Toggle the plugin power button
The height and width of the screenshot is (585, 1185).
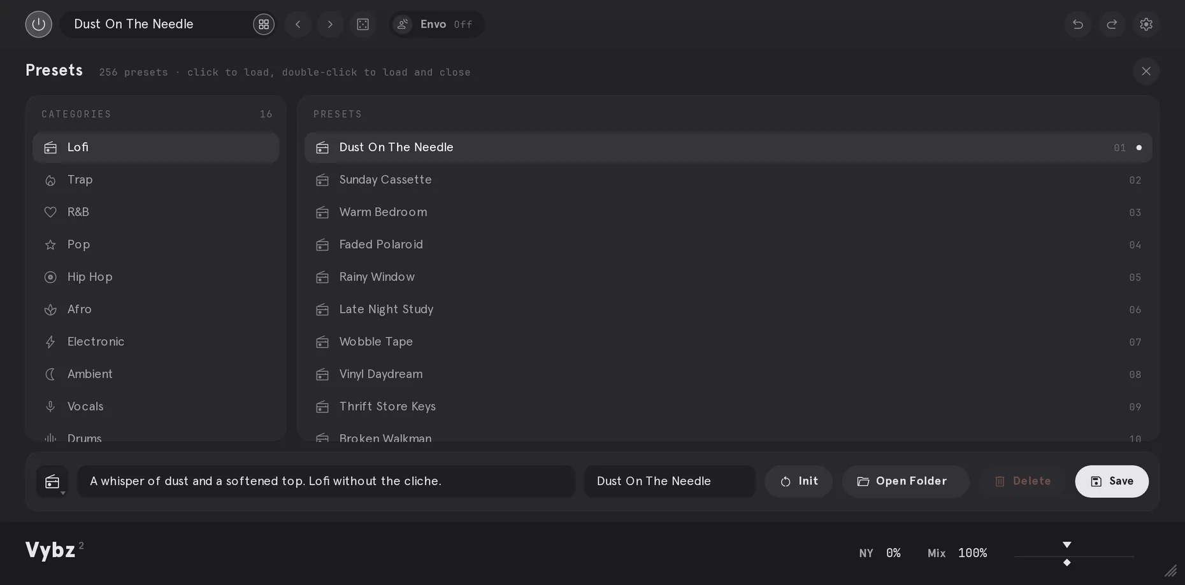tap(39, 24)
